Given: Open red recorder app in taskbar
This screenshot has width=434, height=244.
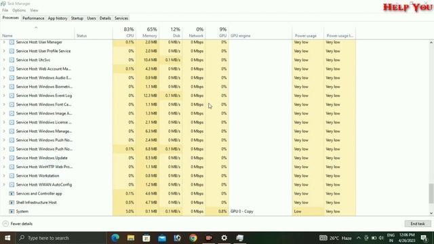Looking at the screenshot, I should 208,238.
